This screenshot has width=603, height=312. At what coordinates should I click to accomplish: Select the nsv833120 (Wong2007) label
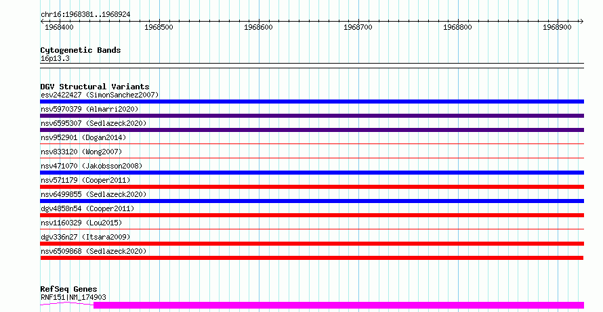coord(81,152)
